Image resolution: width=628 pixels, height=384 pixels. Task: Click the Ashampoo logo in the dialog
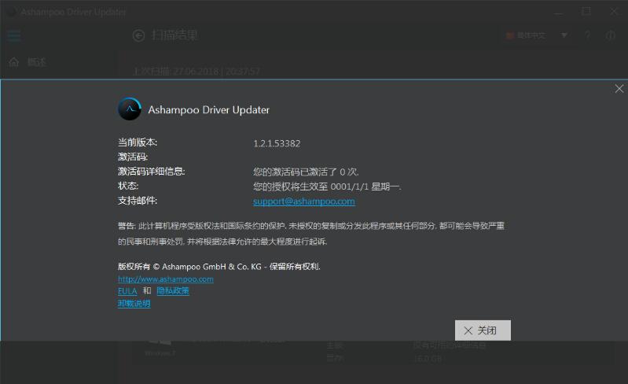(x=130, y=109)
